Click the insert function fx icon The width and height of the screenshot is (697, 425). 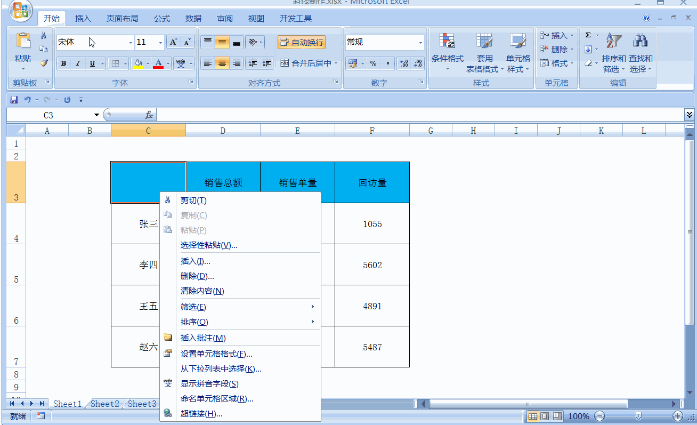149,115
